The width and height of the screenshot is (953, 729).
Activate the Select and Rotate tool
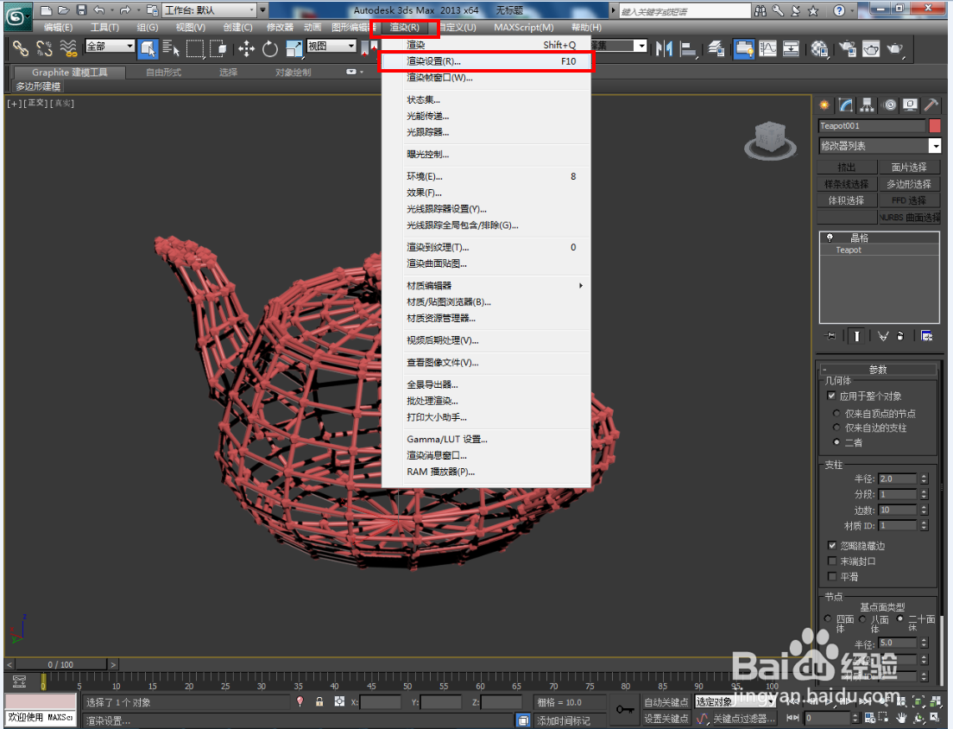270,48
